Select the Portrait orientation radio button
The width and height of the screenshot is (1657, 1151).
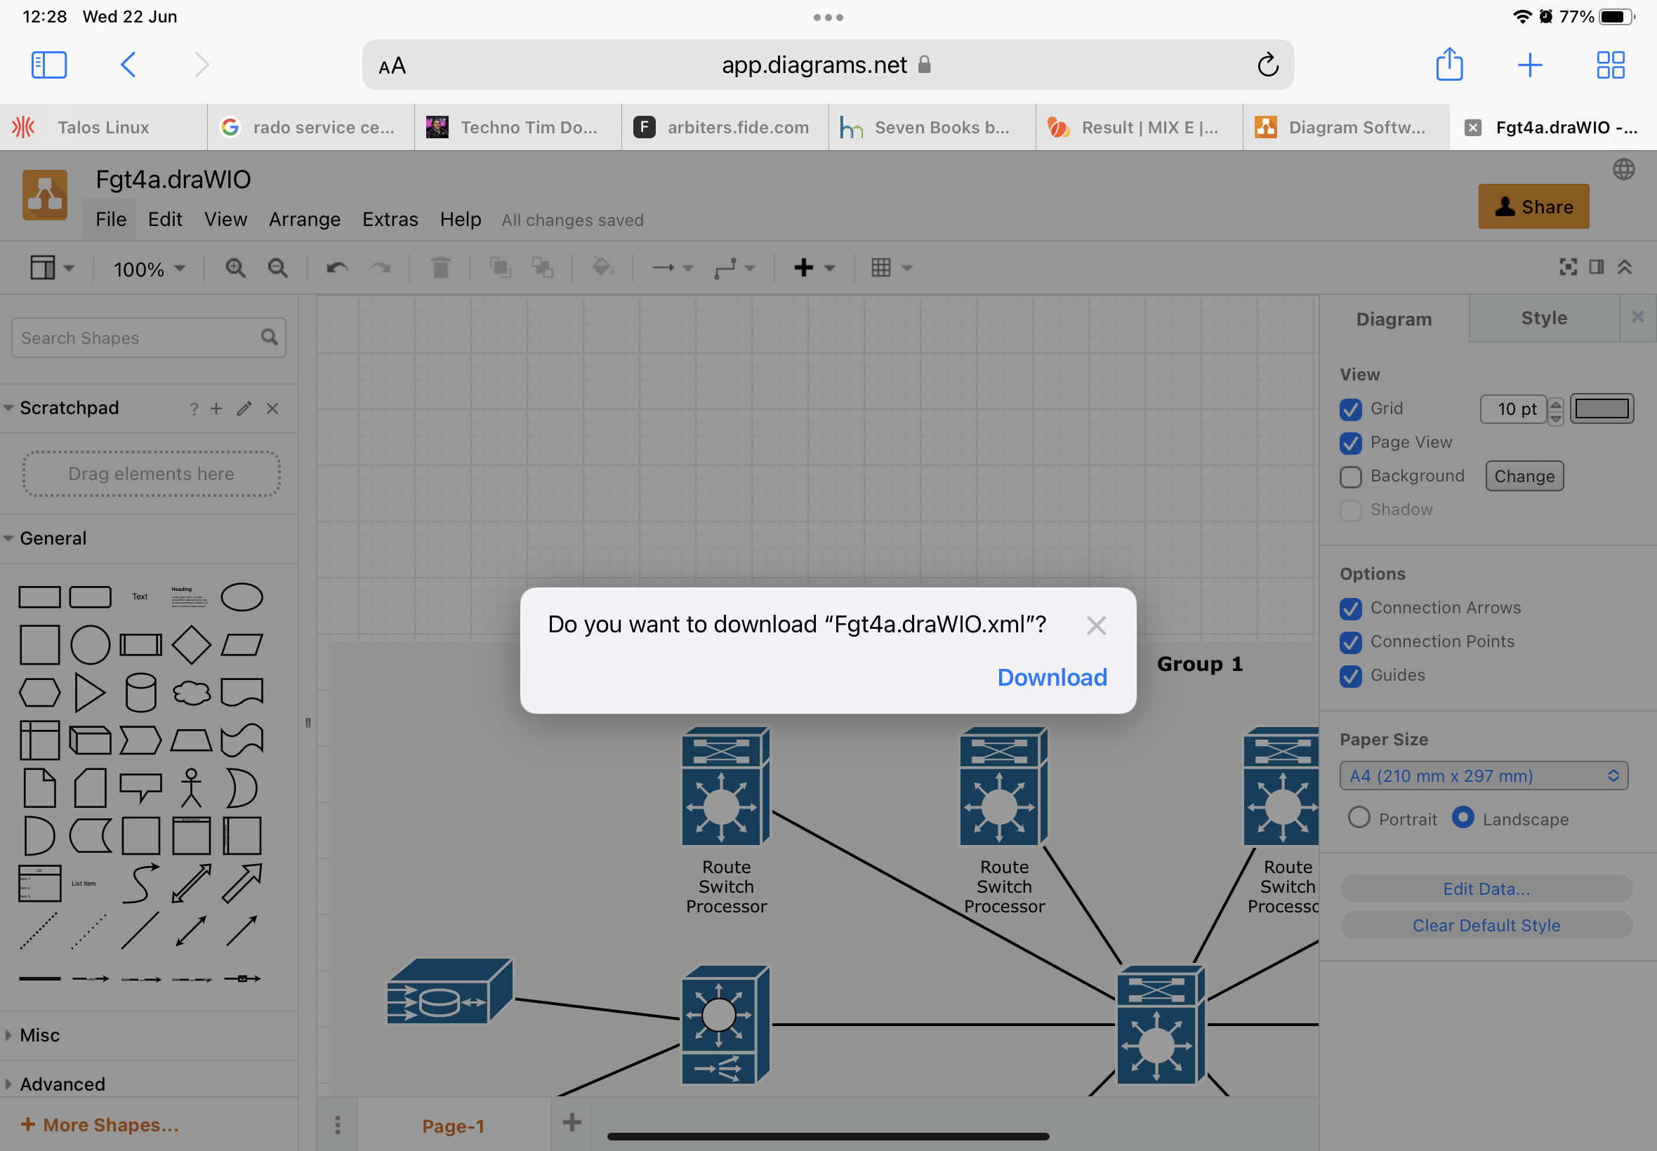1361,818
